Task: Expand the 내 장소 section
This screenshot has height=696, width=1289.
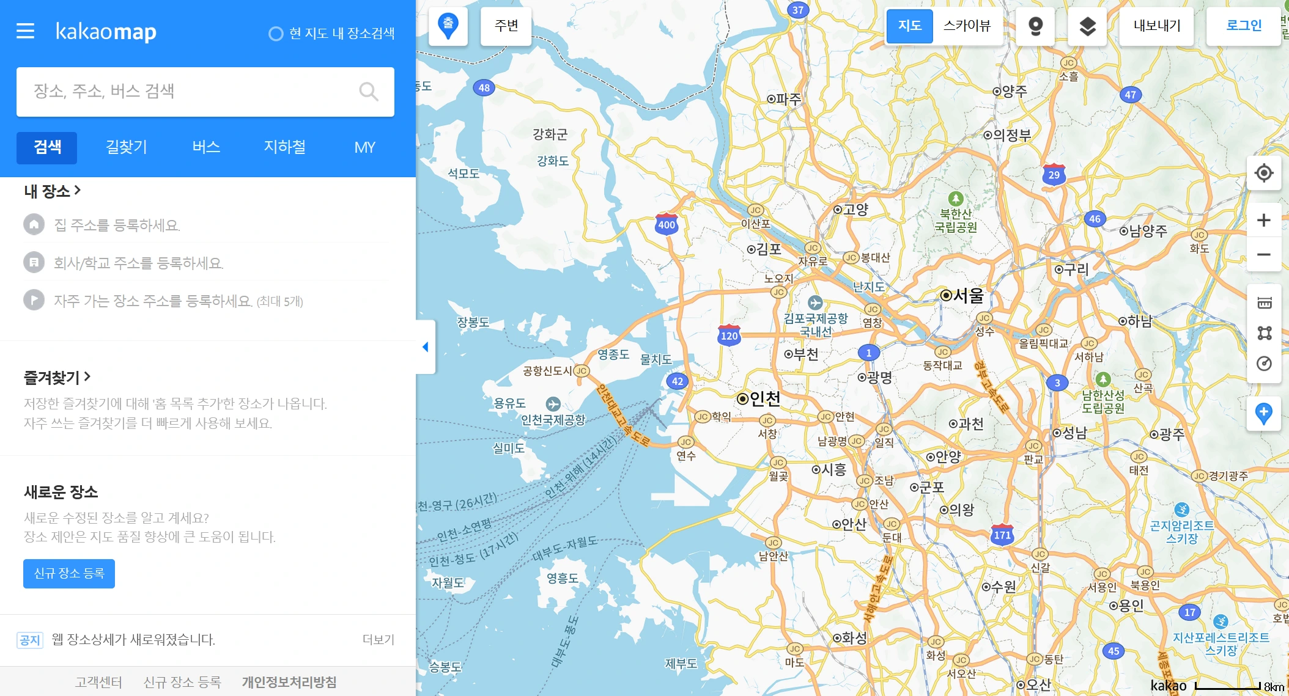Action: coord(53,191)
